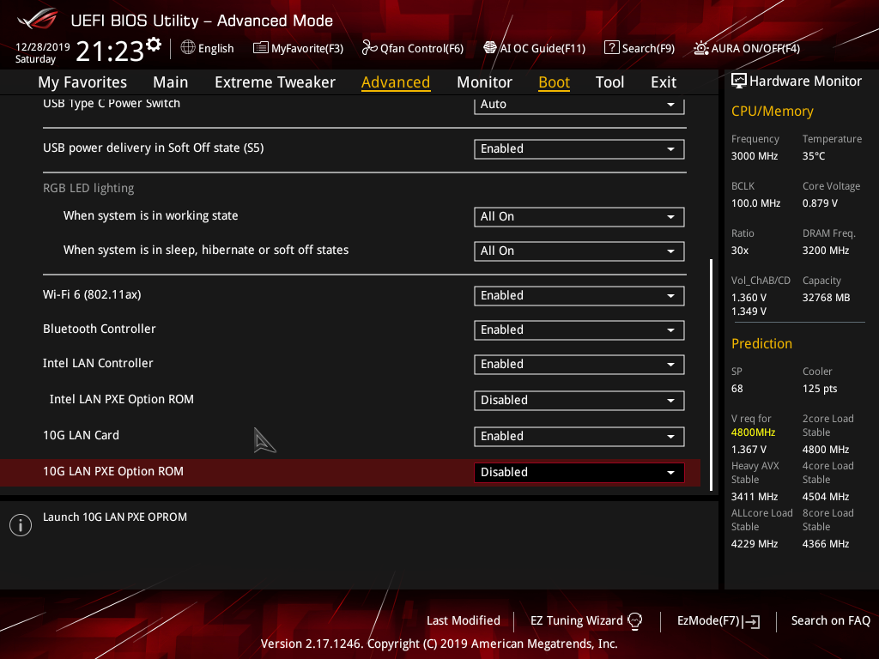Select the 10G LAN PXE Option ROM row
Screen dimensions: 879x659
point(350,473)
